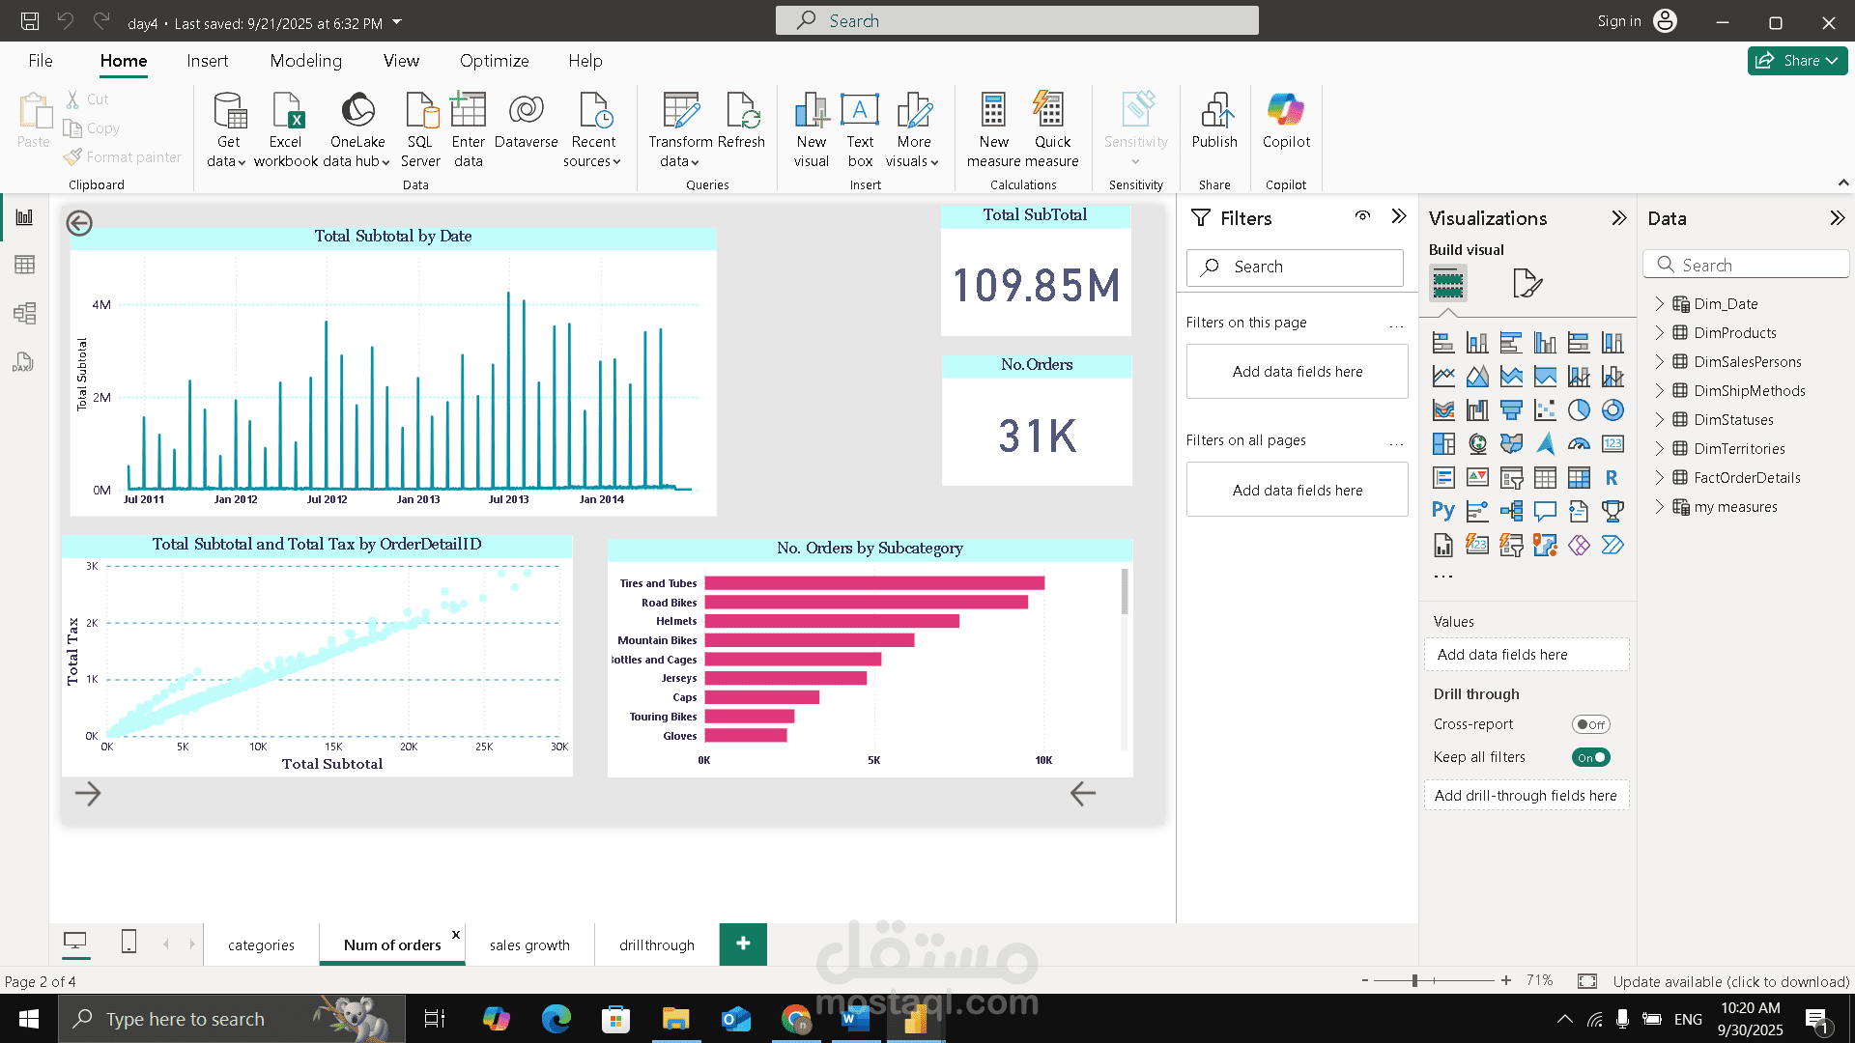Open the Model view sidebar icon
The height and width of the screenshot is (1043, 1855).
tap(24, 313)
